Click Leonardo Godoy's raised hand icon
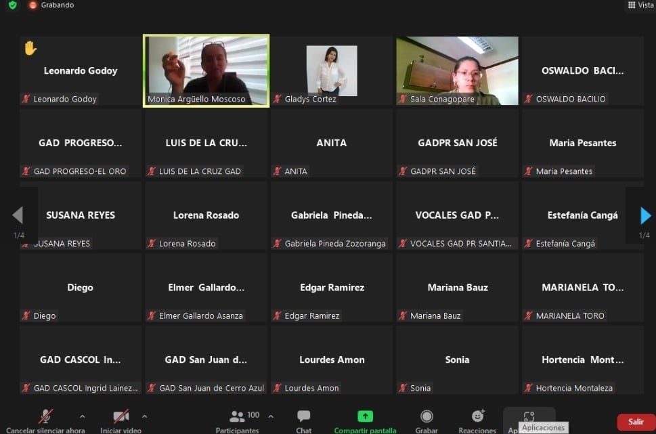The width and height of the screenshot is (656, 434). [30, 48]
